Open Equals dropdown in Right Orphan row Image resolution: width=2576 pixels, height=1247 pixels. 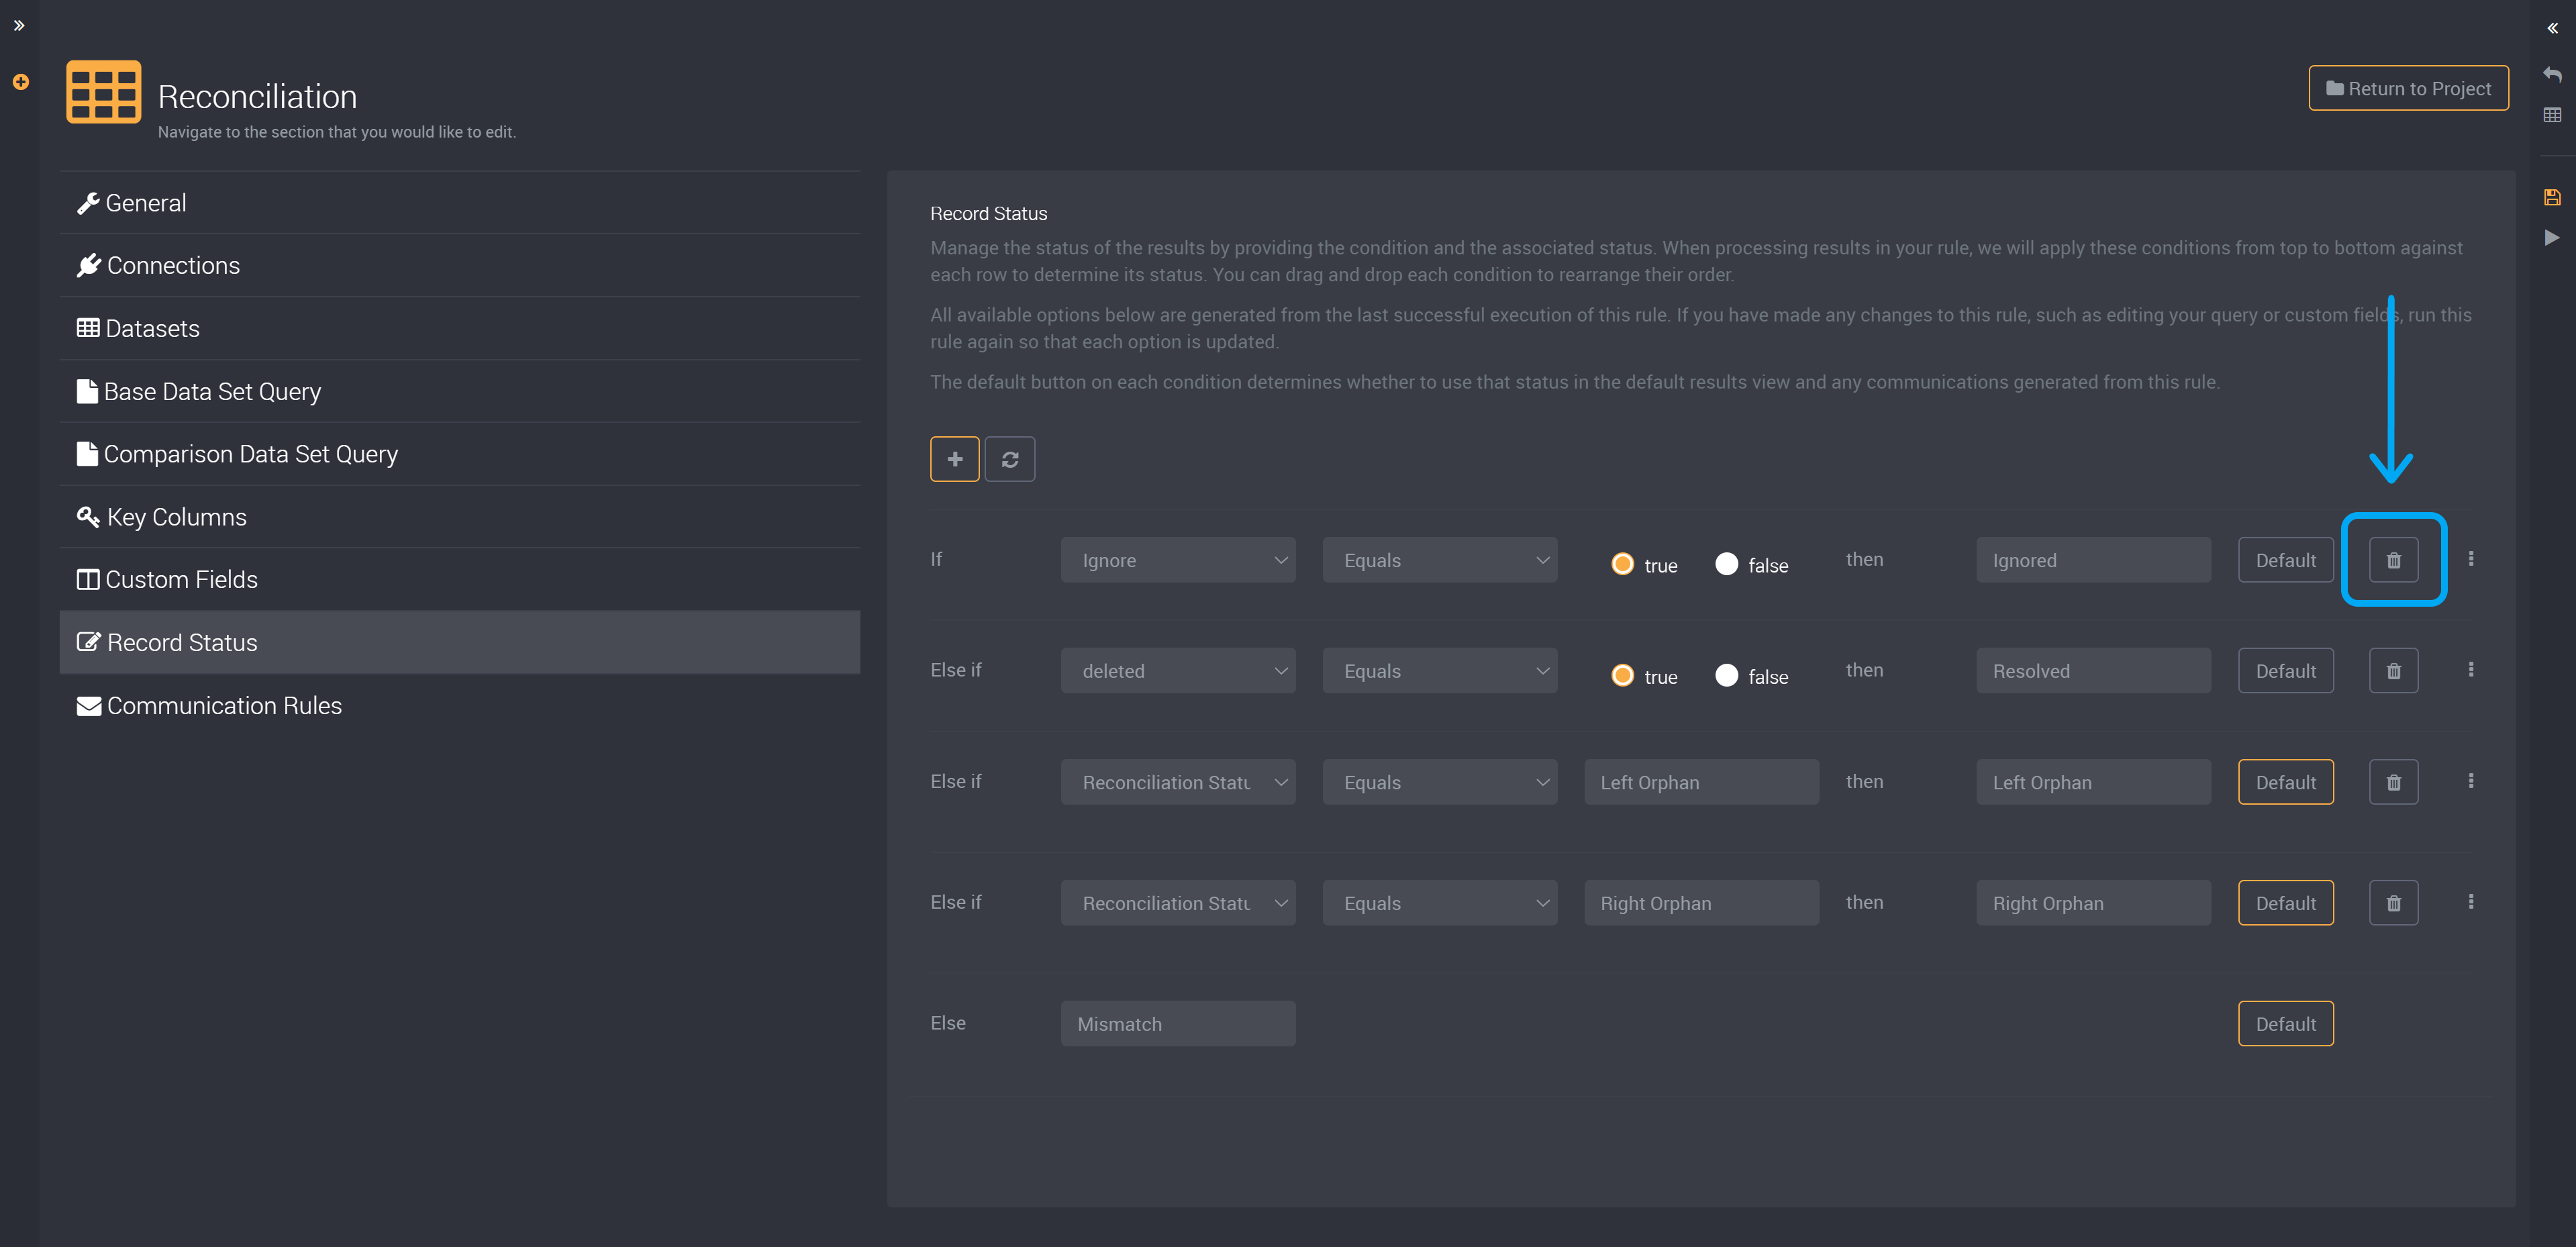(x=1440, y=903)
